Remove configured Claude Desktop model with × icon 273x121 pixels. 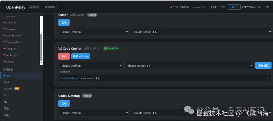(268, 78)
